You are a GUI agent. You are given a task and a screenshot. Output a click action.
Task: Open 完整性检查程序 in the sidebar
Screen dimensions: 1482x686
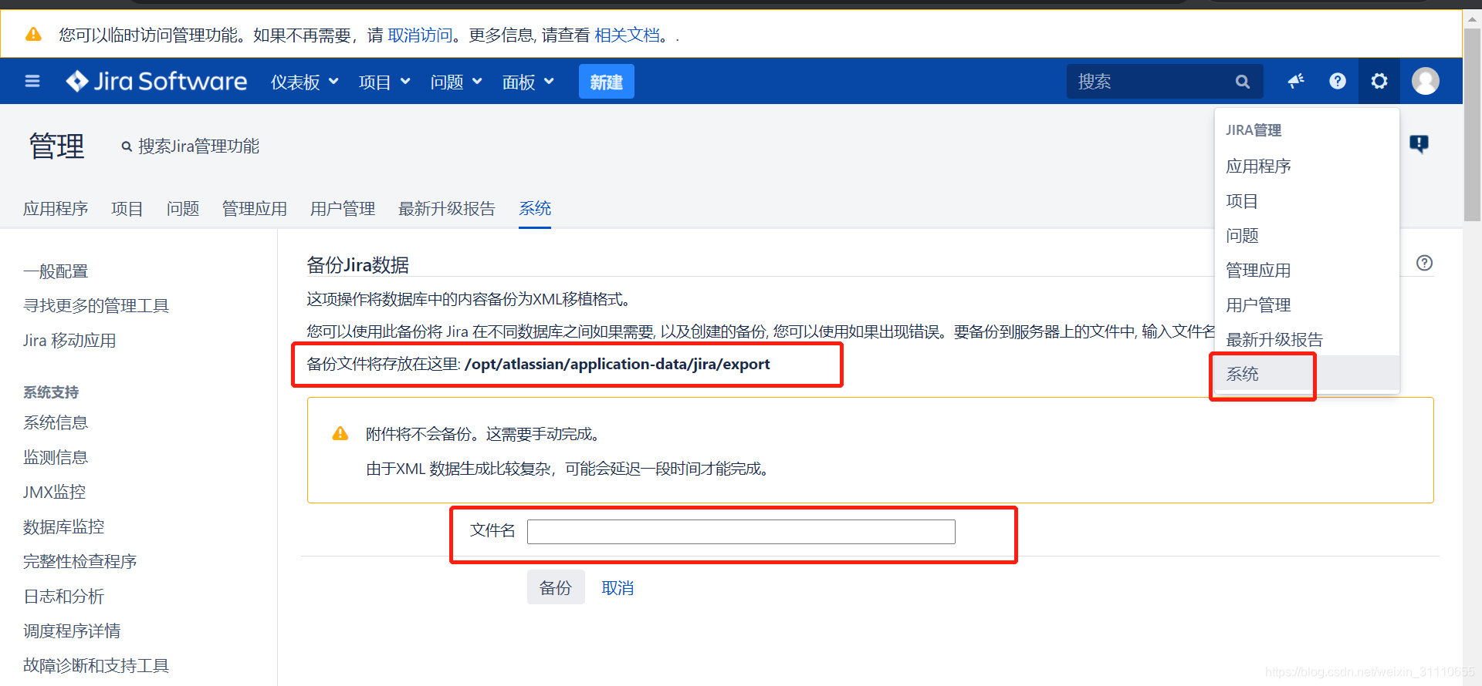(80, 561)
